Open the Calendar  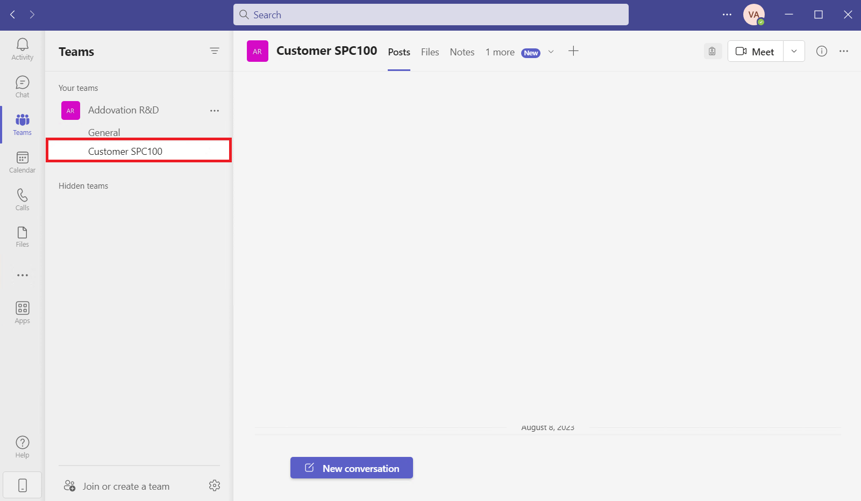coord(22,161)
